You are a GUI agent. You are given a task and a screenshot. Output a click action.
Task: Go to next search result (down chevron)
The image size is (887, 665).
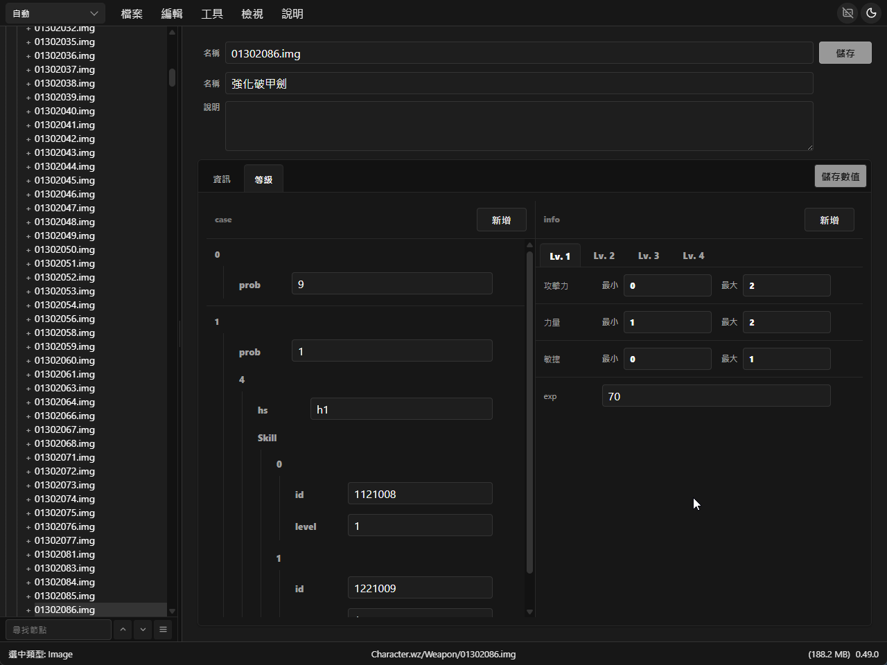(143, 630)
